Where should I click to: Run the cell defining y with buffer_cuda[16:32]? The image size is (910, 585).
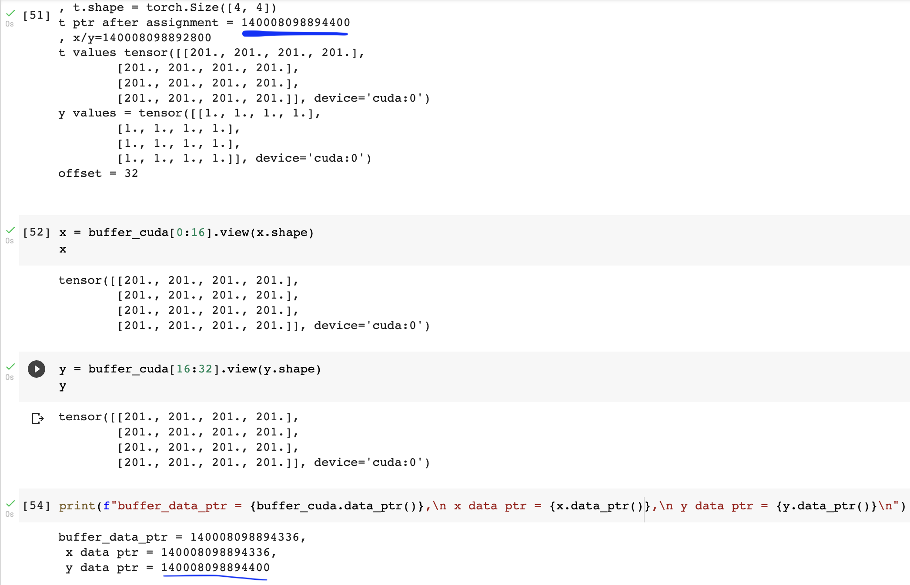tap(37, 370)
